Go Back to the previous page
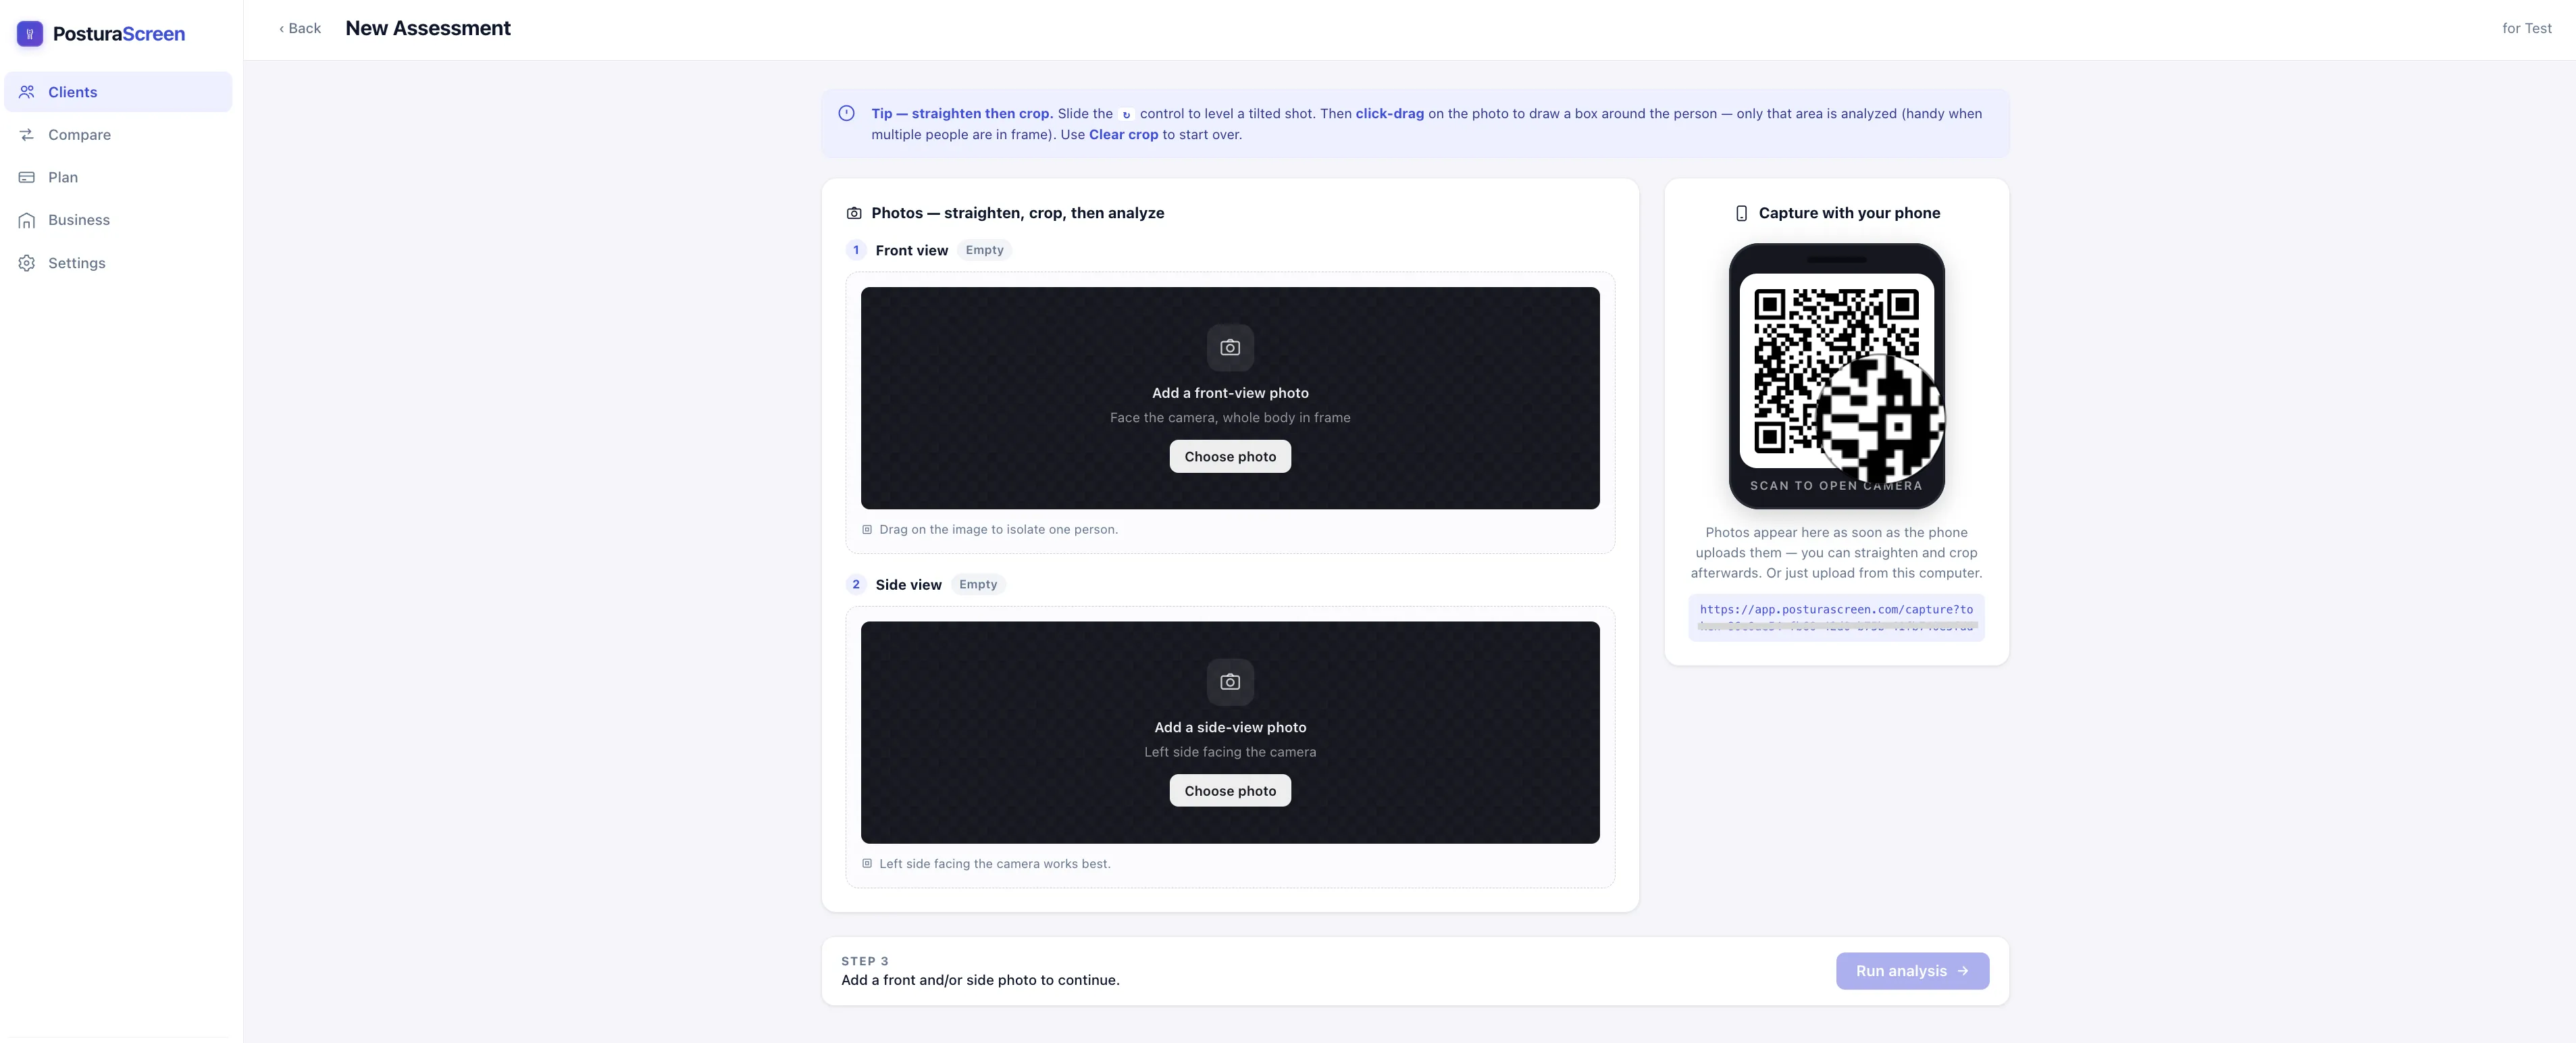 (x=300, y=28)
